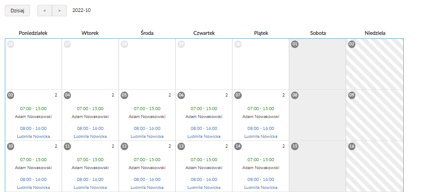Image resolution: width=428 pixels, height=192 pixels.
Task: Select day 03 badge on Monday
Action: point(11,95)
